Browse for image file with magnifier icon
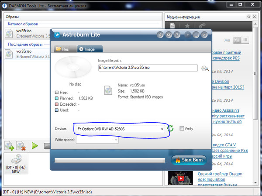262x196 pixels. (x=205, y=69)
